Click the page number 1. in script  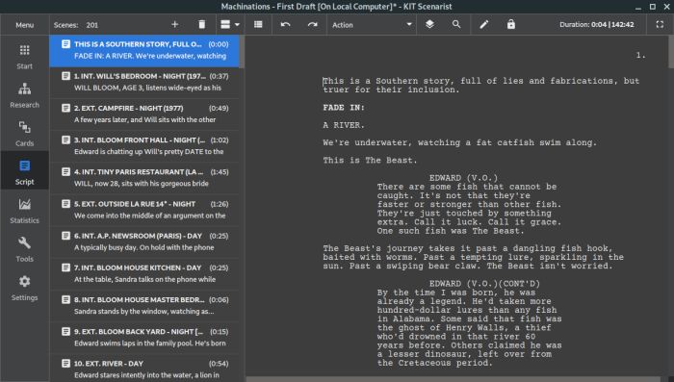640,55
